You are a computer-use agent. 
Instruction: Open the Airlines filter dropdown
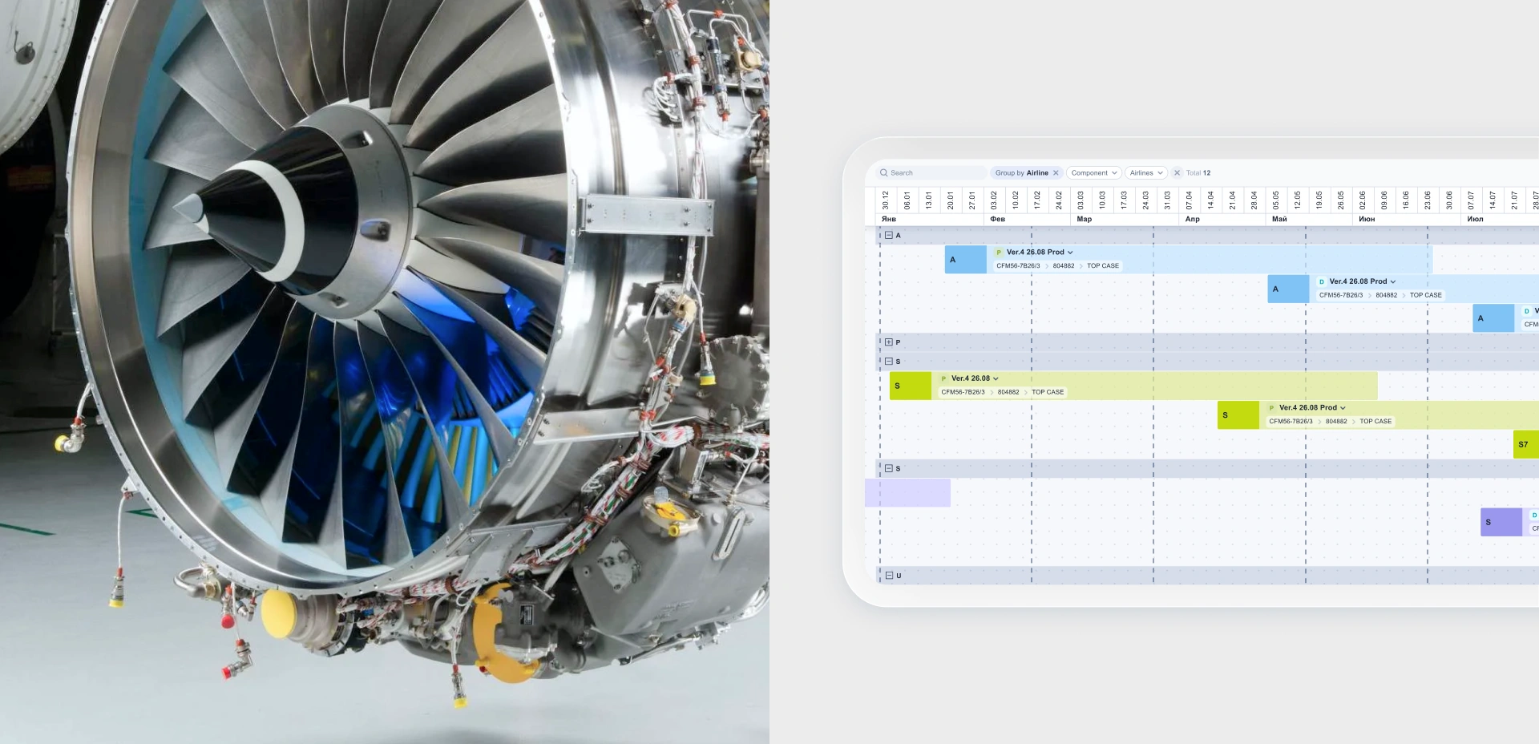click(1145, 173)
